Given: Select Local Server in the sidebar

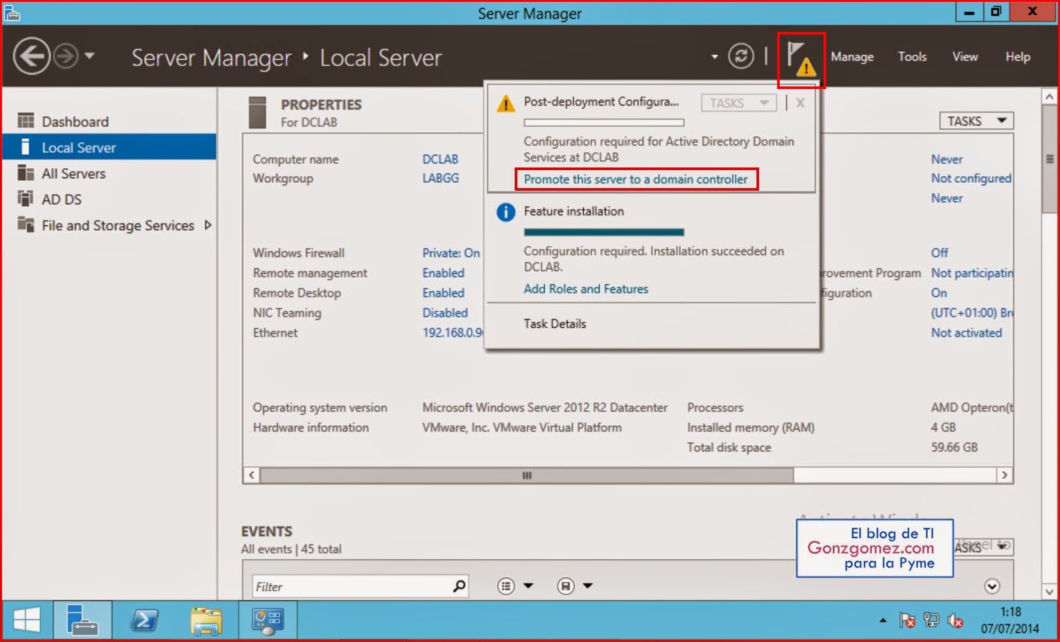Looking at the screenshot, I should tap(110, 148).
